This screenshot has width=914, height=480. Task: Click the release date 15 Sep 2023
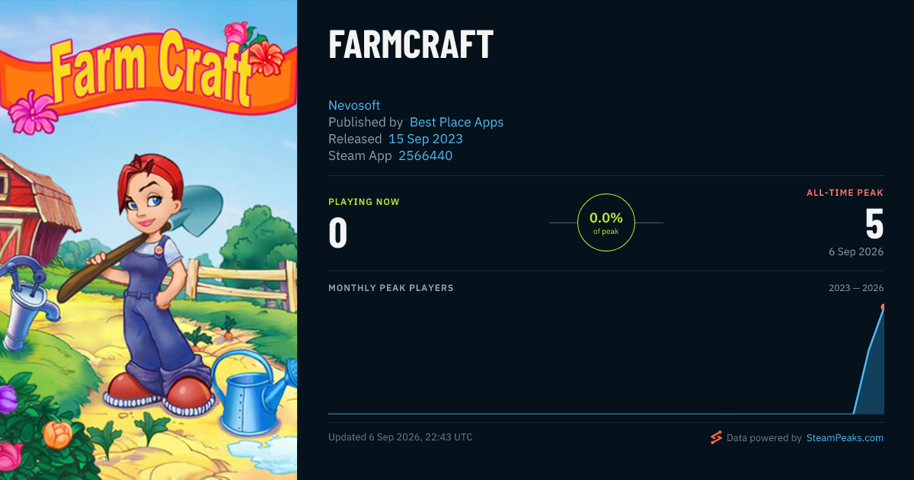(425, 139)
